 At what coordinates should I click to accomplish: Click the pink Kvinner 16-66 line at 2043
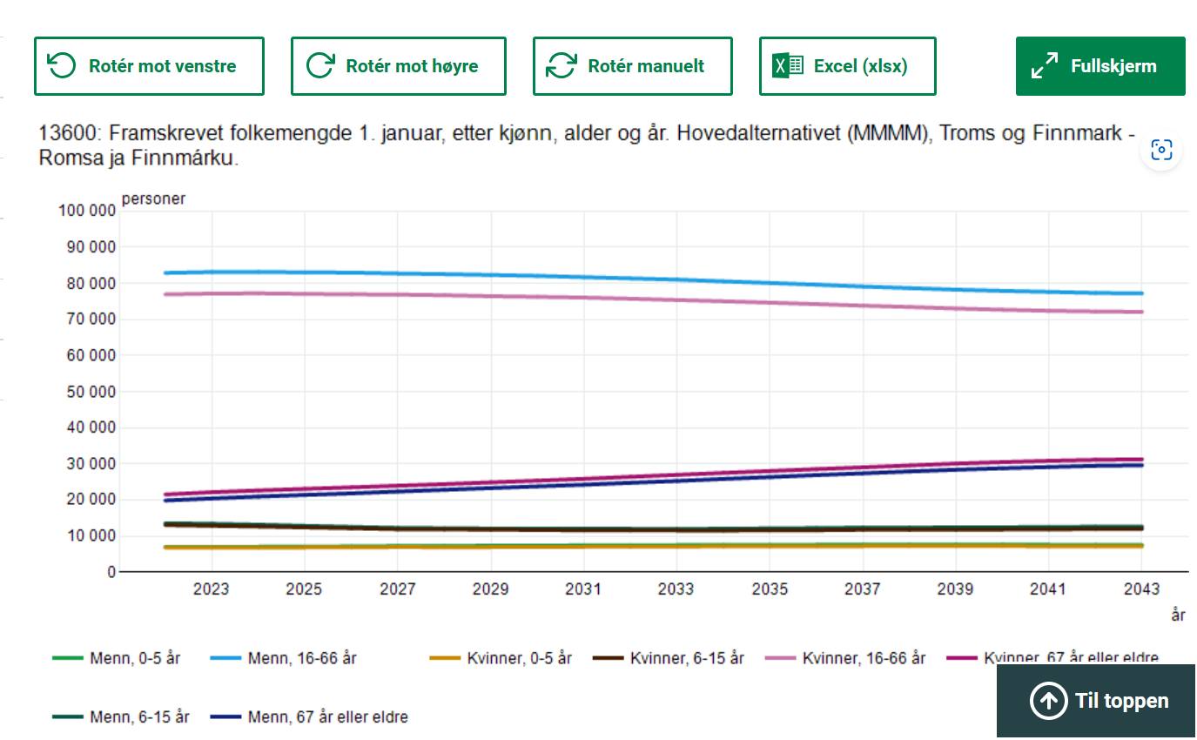[x=1140, y=312]
